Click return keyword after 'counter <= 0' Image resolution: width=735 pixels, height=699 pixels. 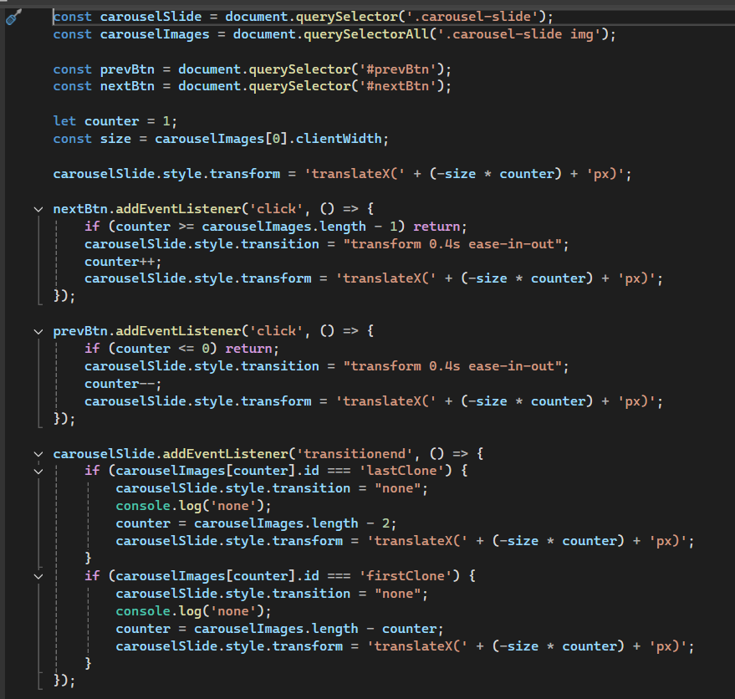(248, 349)
